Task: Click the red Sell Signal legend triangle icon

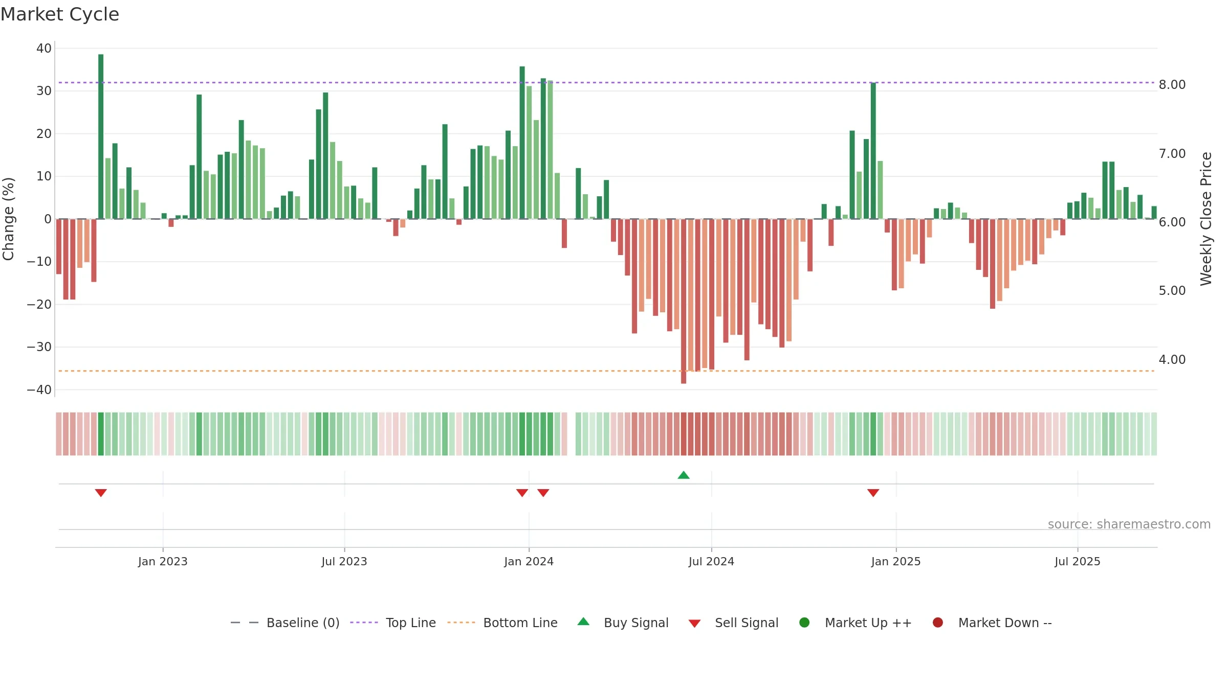Action: (x=694, y=624)
